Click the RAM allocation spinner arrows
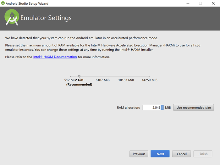 (162, 107)
